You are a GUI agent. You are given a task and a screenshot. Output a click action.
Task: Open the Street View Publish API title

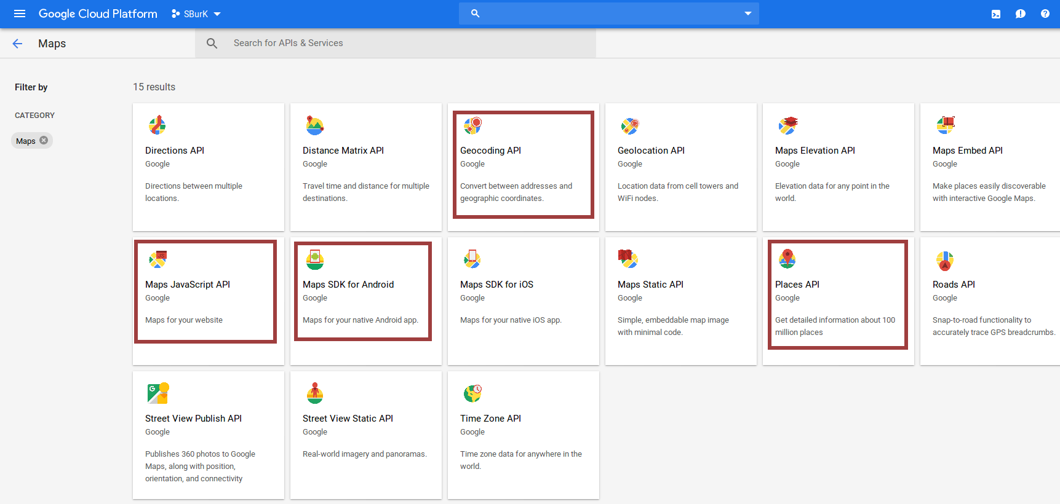coord(193,419)
